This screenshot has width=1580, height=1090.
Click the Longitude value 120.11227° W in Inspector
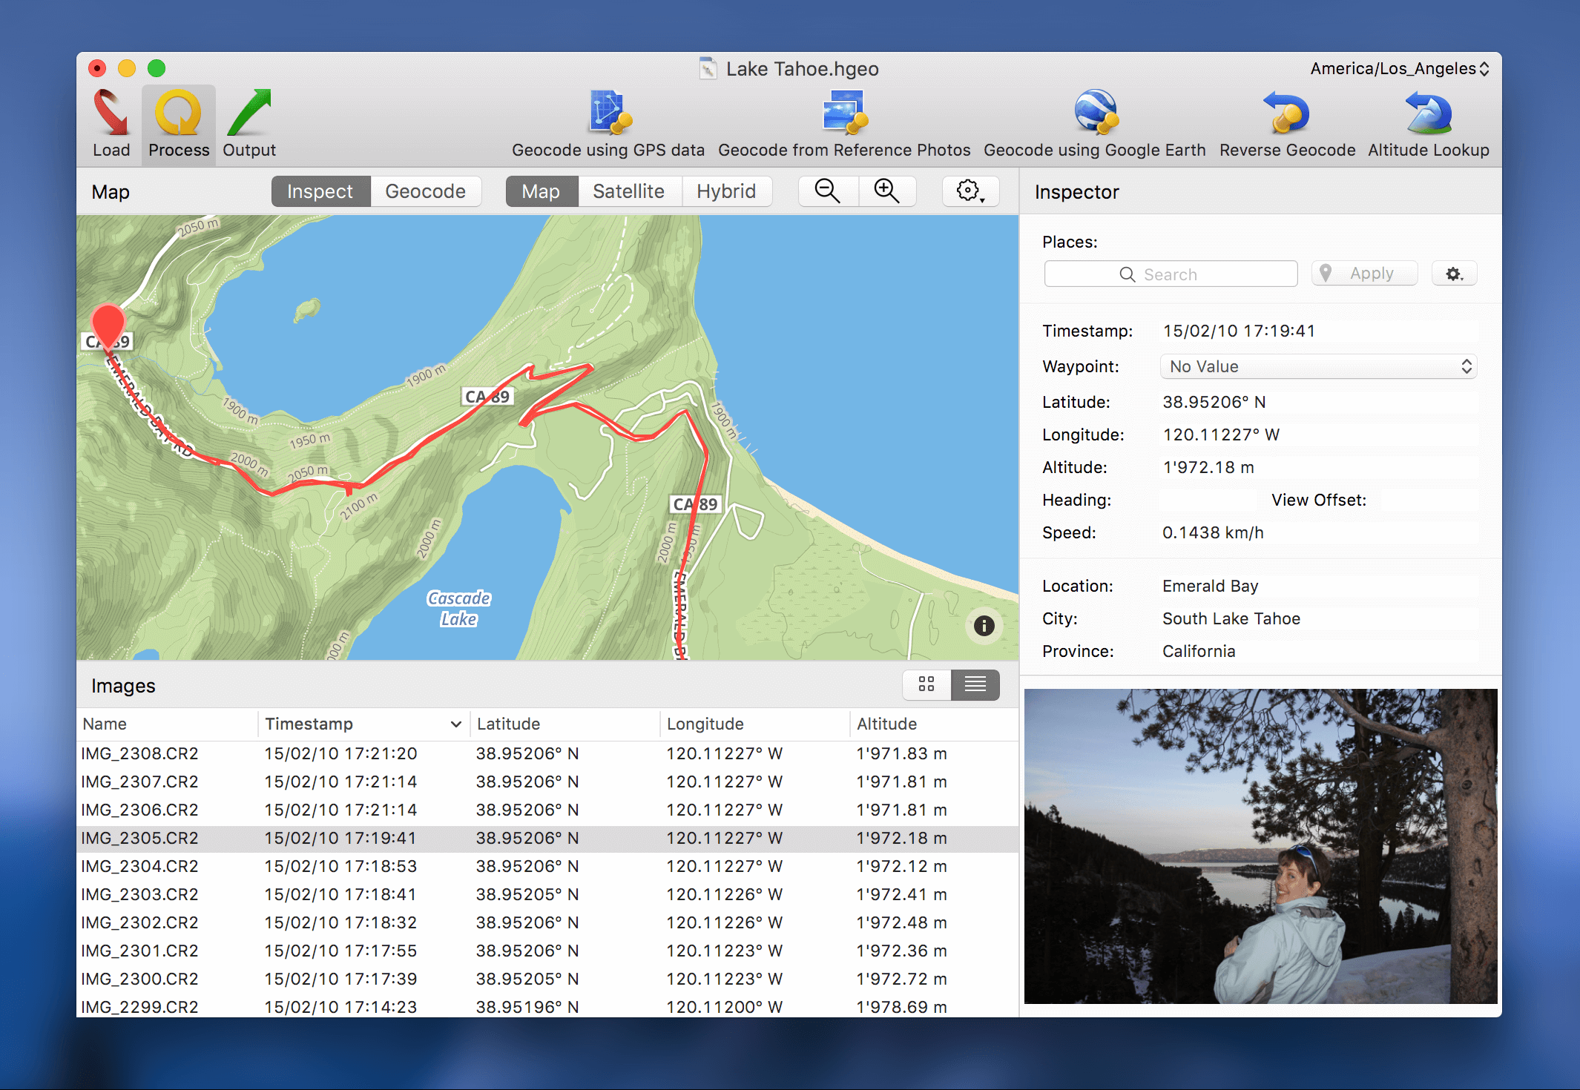click(x=1221, y=435)
